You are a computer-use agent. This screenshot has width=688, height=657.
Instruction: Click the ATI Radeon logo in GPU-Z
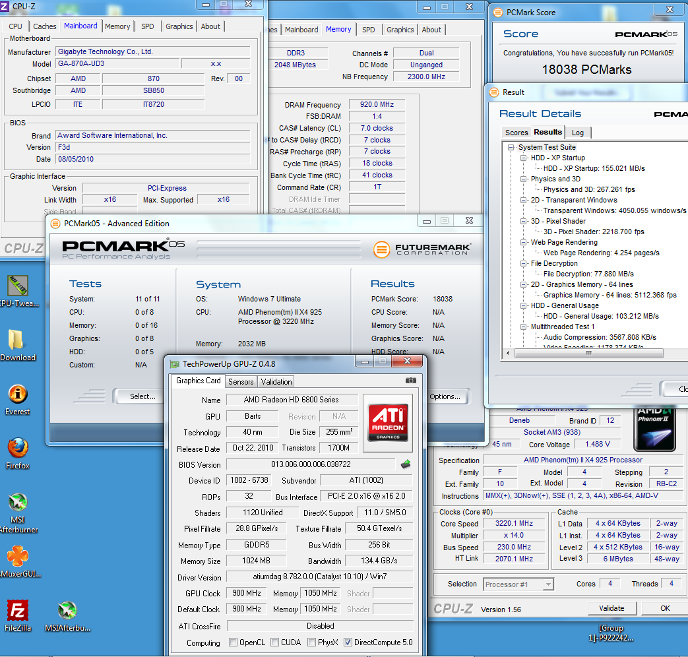pyautogui.click(x=388, y=422)
